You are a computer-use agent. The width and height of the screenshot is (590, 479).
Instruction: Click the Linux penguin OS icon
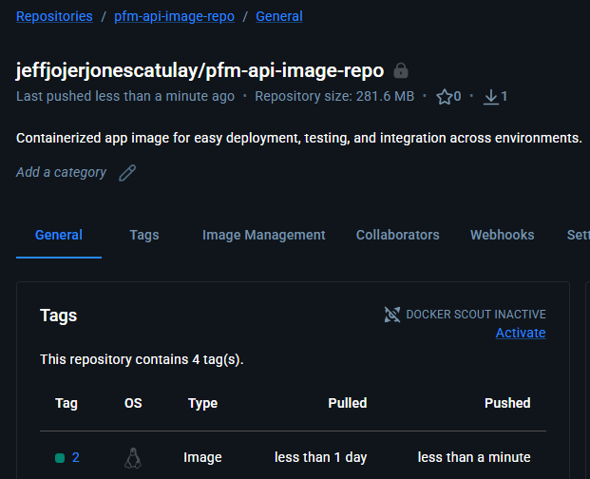coord(133,457)
